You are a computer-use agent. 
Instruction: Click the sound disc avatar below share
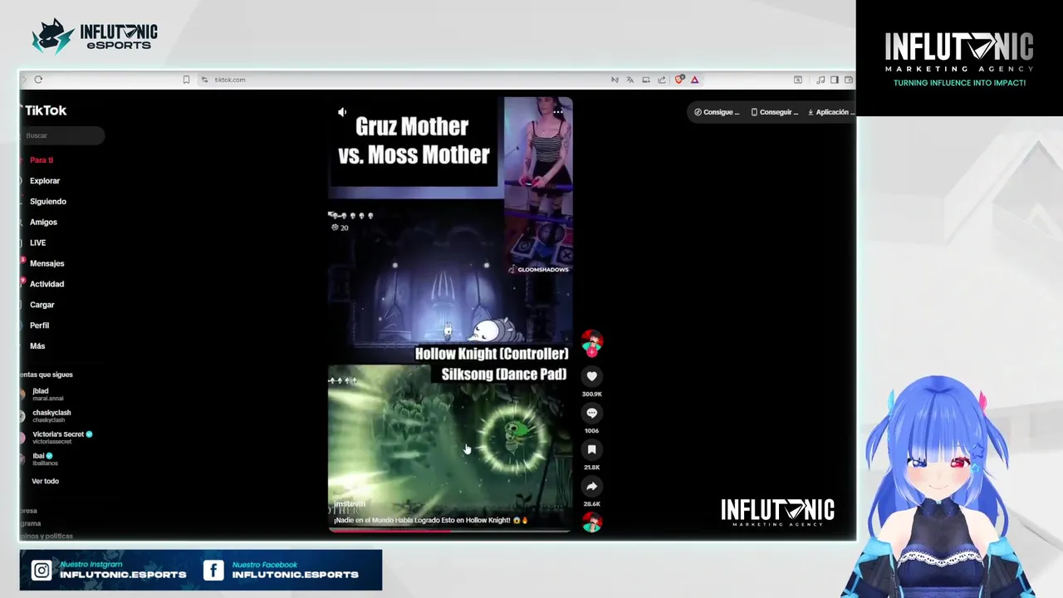click(592, 522)
